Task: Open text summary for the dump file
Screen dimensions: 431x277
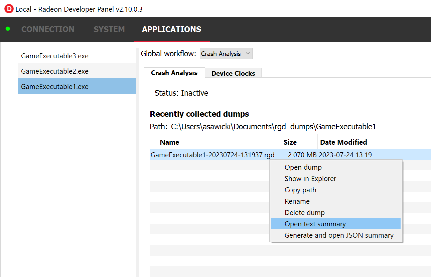Action: tap(315, 224)
